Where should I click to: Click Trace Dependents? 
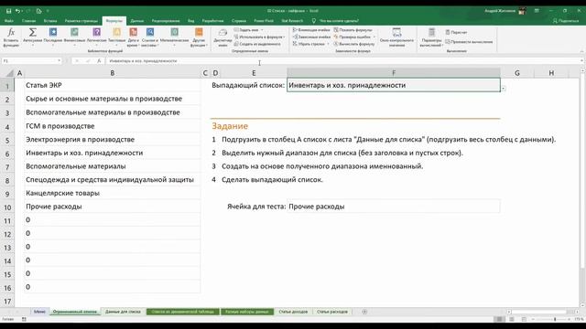311,37
